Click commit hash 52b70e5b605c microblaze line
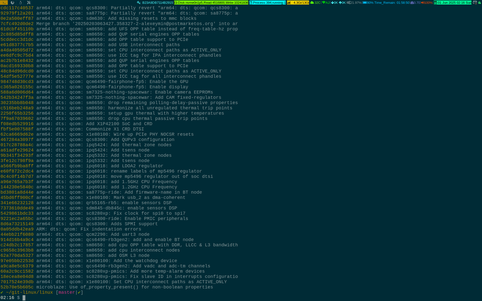The image size is (482, 301). [x=17, y=287]
